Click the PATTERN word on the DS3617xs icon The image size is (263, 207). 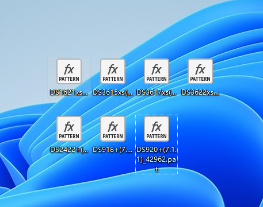(157, 79)
